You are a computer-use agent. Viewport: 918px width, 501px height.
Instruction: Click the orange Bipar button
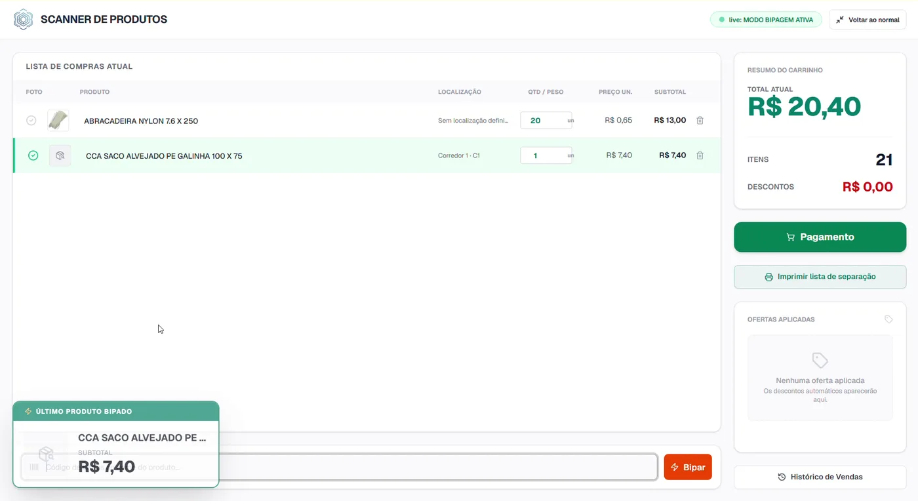pyautogui.click(x=688, y=467)
